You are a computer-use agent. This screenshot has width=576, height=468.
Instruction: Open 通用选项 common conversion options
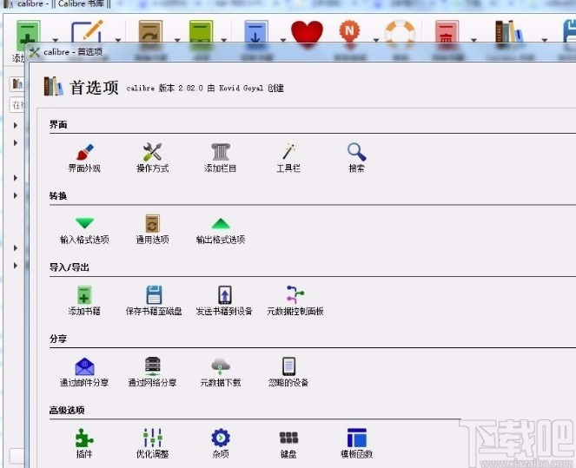click(152, 229)
